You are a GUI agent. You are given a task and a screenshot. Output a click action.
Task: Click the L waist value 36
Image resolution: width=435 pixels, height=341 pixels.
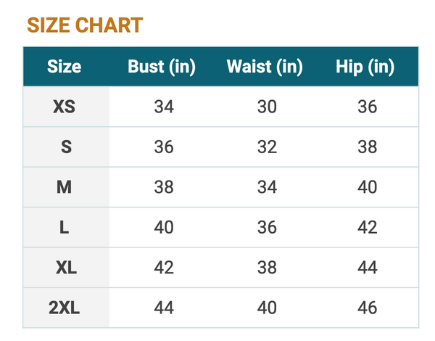click(267, 227)
